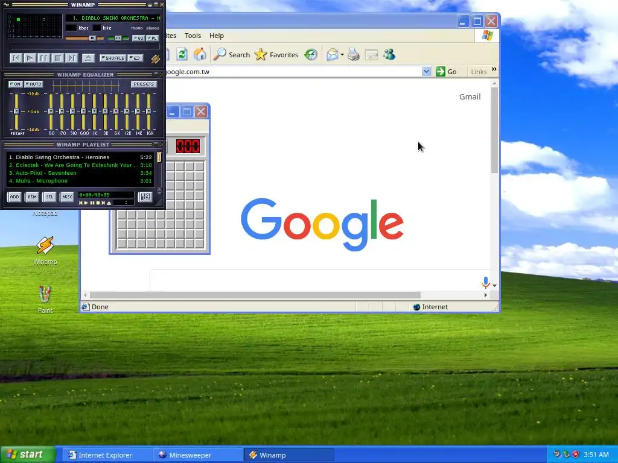Screen dimensions: 618x463
Task: Open the Gmail link on Google page
Action: [x=470, y=97]
